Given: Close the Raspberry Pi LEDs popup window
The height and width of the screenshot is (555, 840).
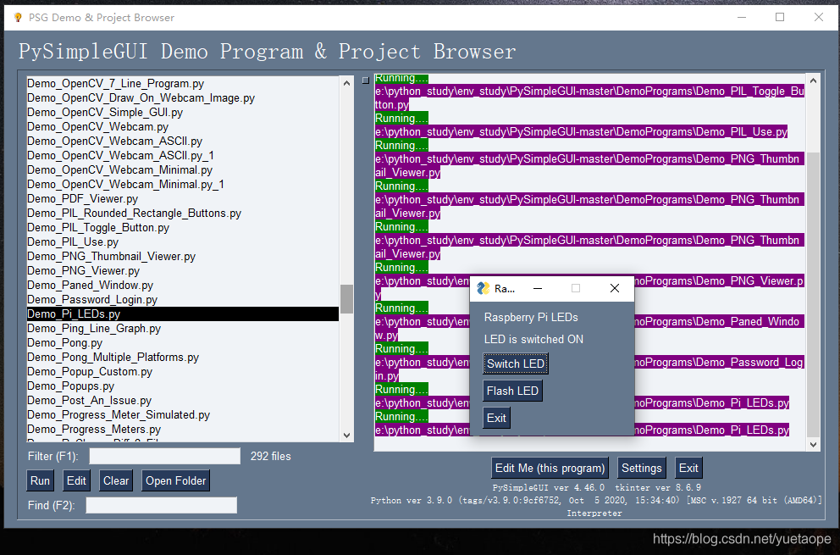Looking at the screenshot, I should 615,288.
